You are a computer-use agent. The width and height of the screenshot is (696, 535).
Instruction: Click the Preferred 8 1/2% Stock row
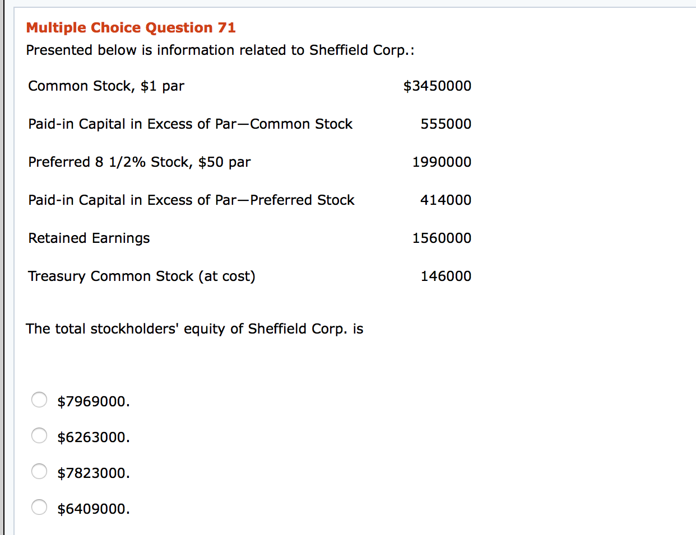[x=139, y=162]
